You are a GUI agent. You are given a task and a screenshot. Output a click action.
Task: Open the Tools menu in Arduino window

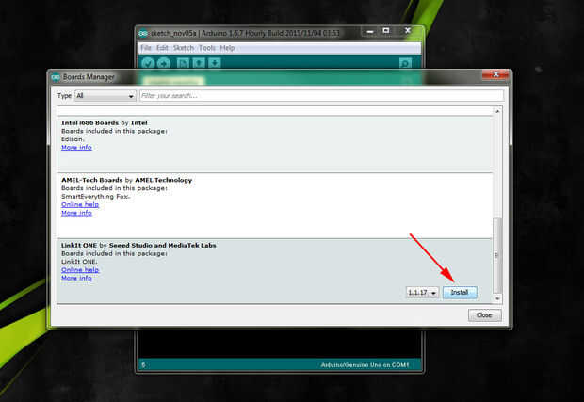(206, 48)
